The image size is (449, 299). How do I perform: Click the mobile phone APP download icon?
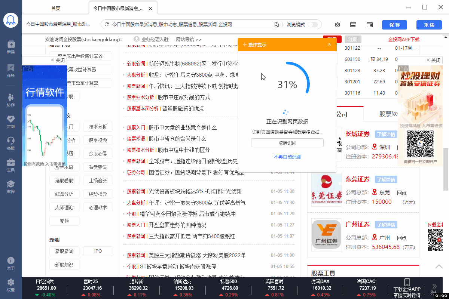(x=407, y=282)
